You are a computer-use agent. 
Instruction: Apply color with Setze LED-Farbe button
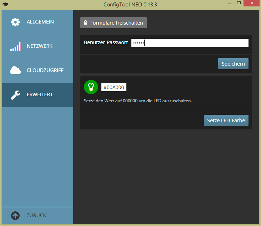tap(226, 120)
